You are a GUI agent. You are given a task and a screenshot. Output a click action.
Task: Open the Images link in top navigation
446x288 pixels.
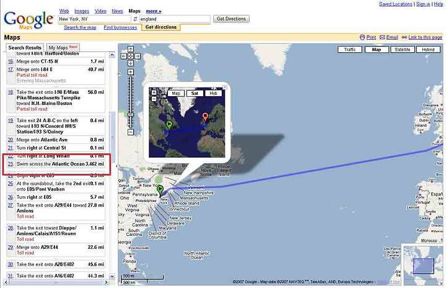point(82,11)
